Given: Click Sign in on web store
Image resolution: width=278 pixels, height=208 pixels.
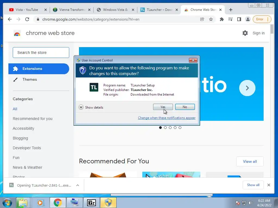Looking at the screenshot, I should pos(258,33).
